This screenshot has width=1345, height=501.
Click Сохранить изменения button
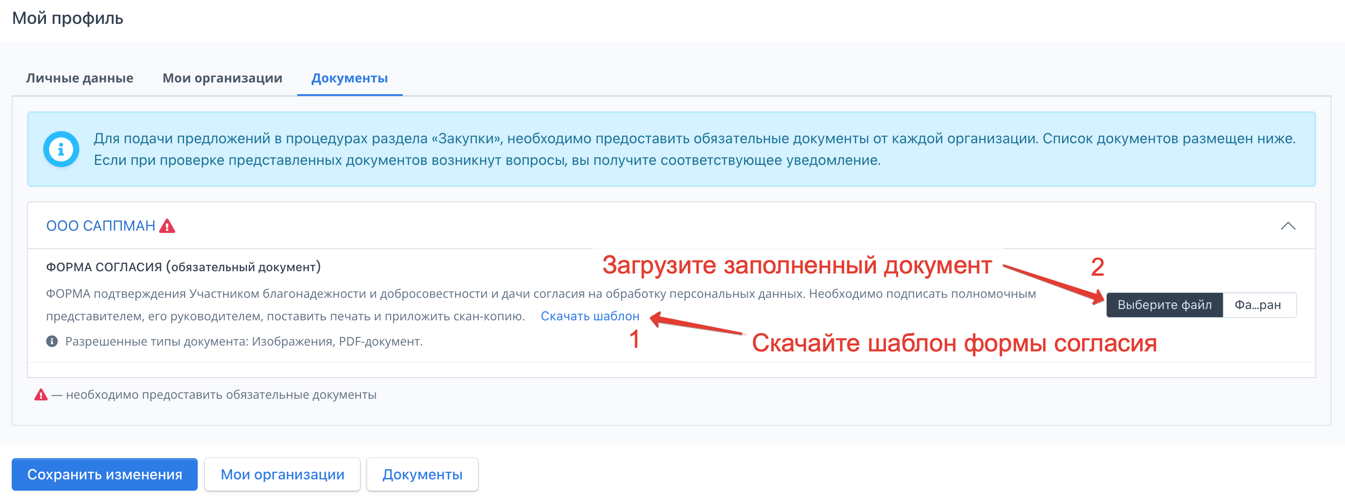pos(105,474)
